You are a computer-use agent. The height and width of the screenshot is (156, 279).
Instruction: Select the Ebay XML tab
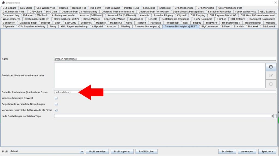[71, 23]
